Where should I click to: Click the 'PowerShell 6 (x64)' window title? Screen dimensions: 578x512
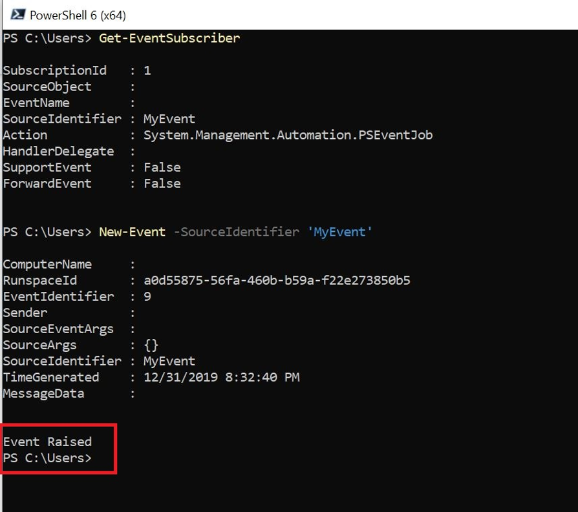click(78, 15)
